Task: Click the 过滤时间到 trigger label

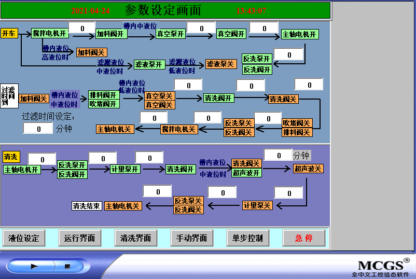Action: point(9,96)
